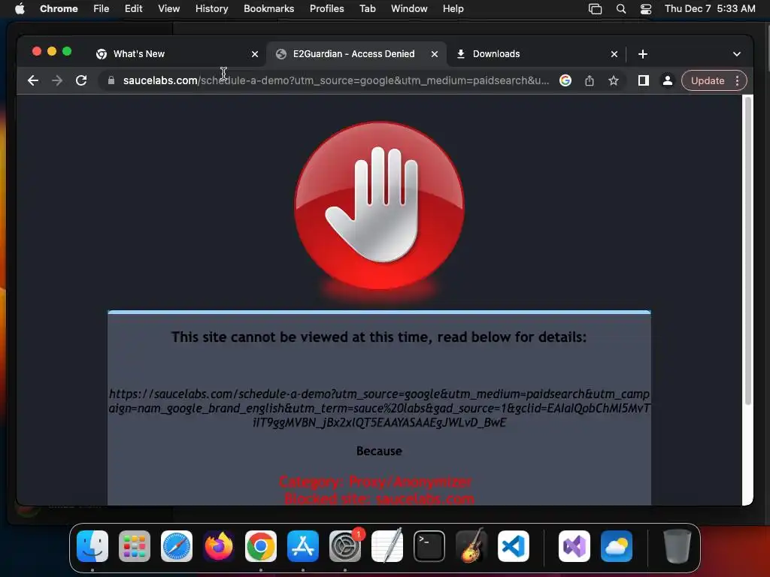This screenshot has width=770, height=577.
Task: Open the Profiles menu
Action: pos(326,8)
